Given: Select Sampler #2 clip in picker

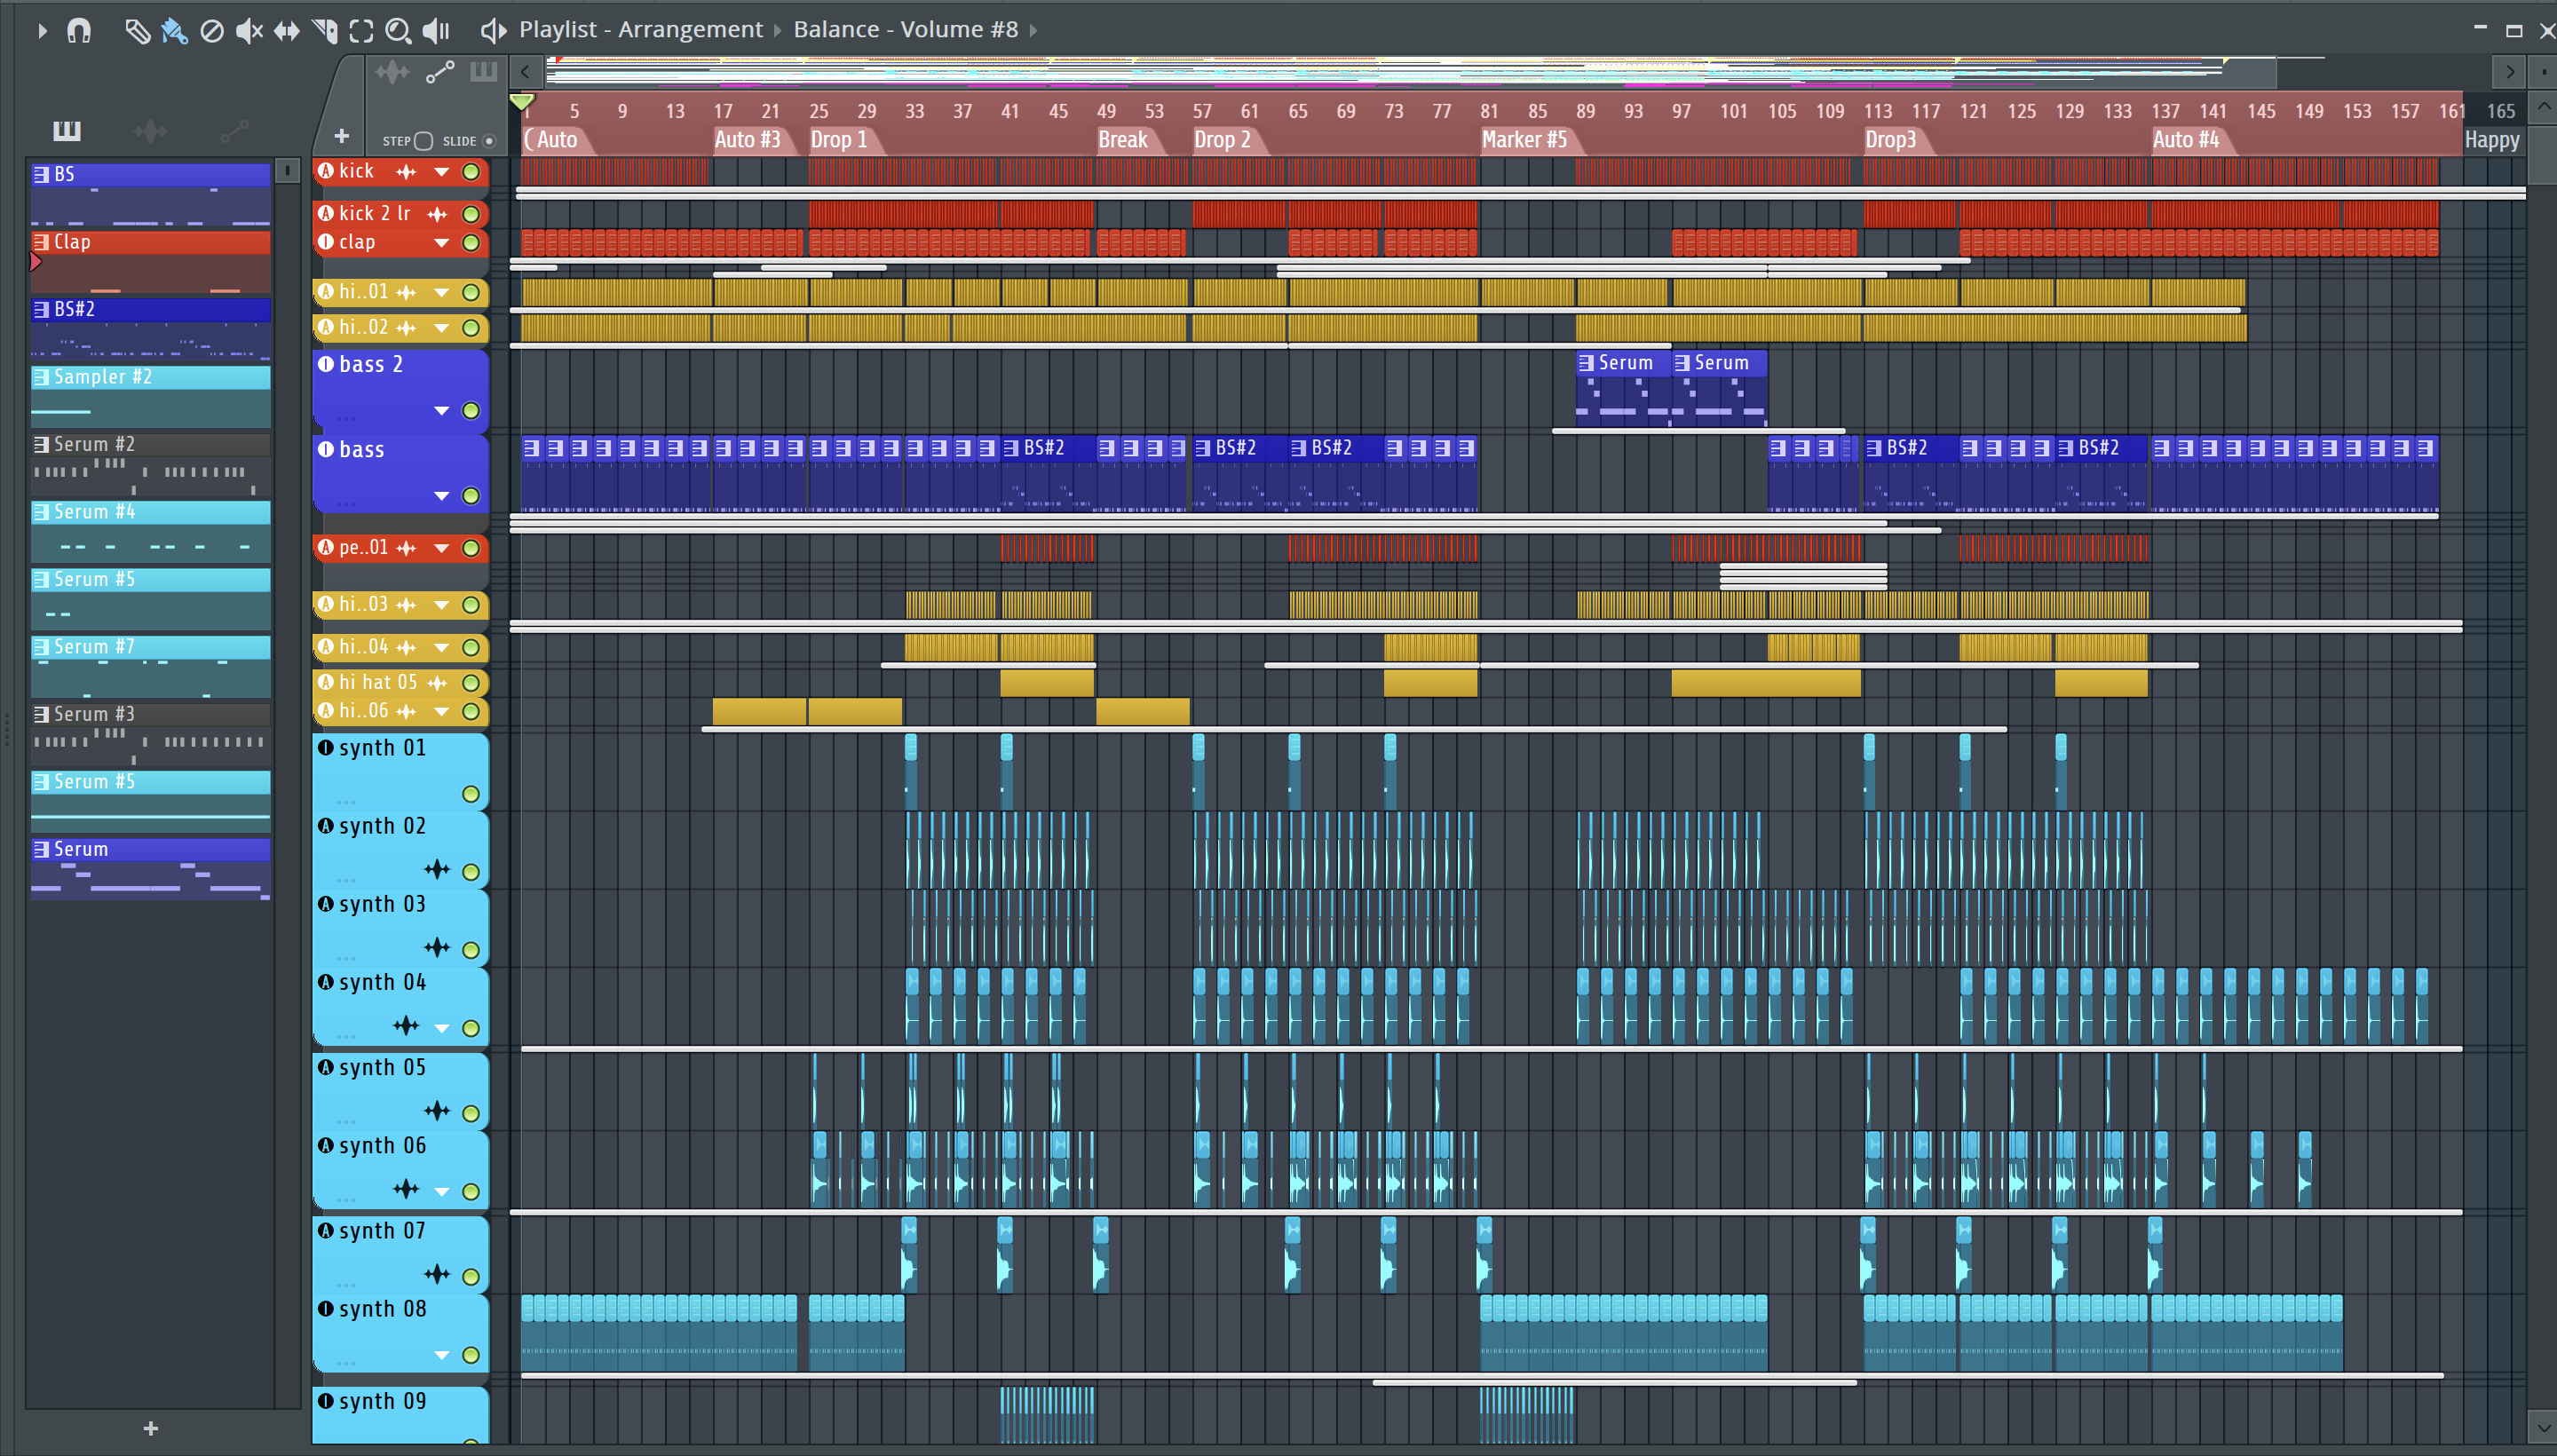Looking at the screenshot, I should (x=151, y=397).
